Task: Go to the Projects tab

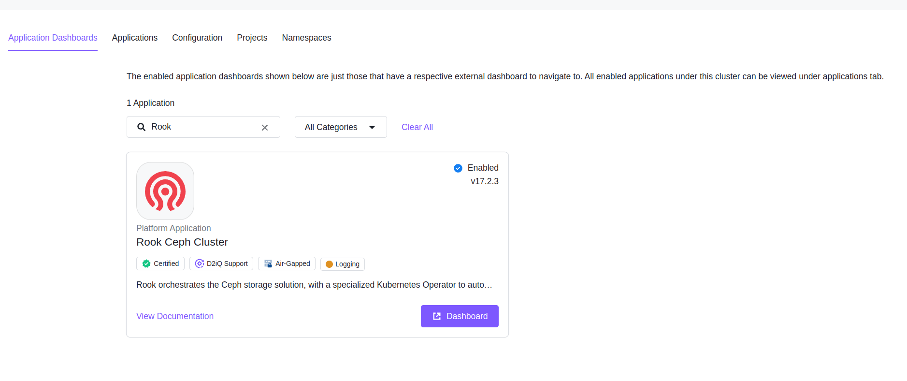Action: point(252,38)
